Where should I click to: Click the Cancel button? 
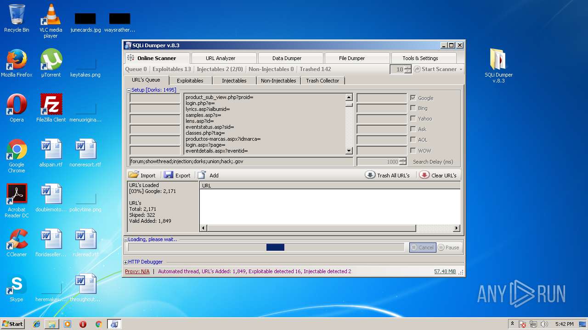423,247
